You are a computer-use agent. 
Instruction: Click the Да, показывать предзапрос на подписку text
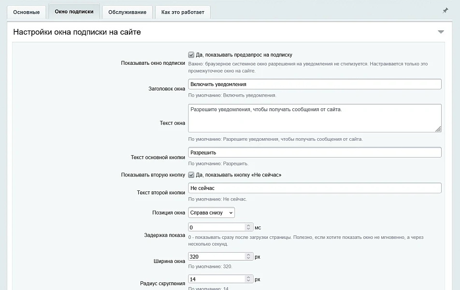coord(244,55)
